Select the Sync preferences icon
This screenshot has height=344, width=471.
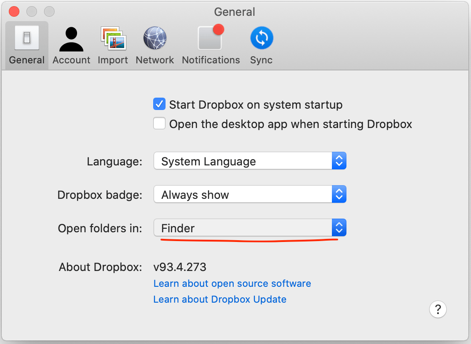(x=261, y=38)
